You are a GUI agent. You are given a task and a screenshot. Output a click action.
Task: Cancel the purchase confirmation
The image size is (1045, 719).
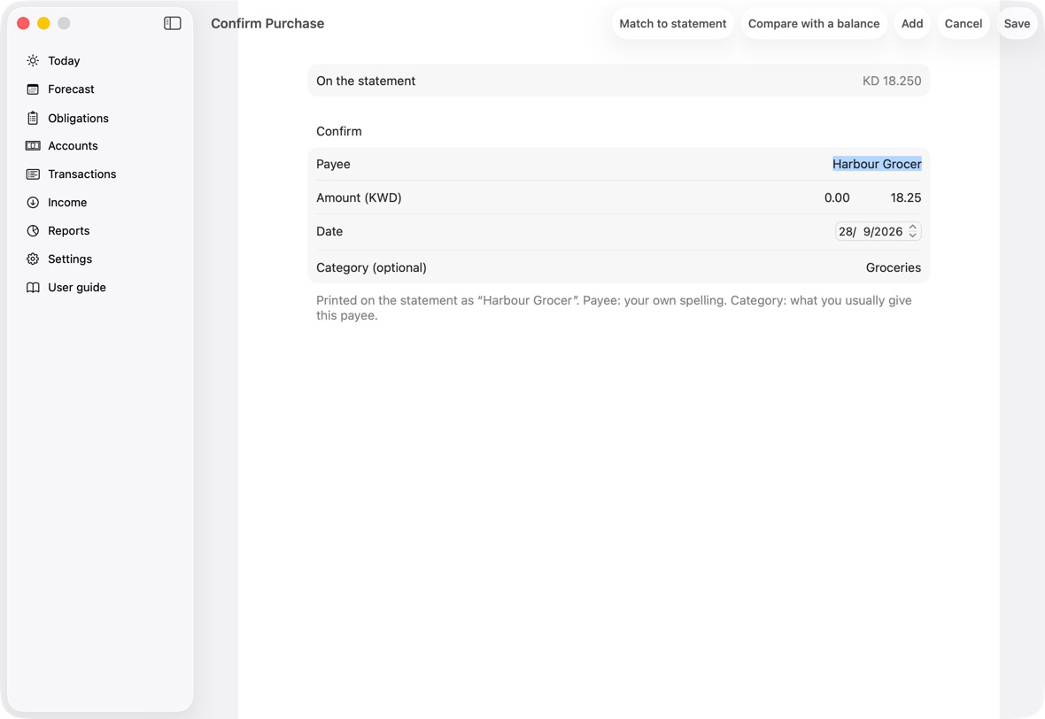click(963, 23)
